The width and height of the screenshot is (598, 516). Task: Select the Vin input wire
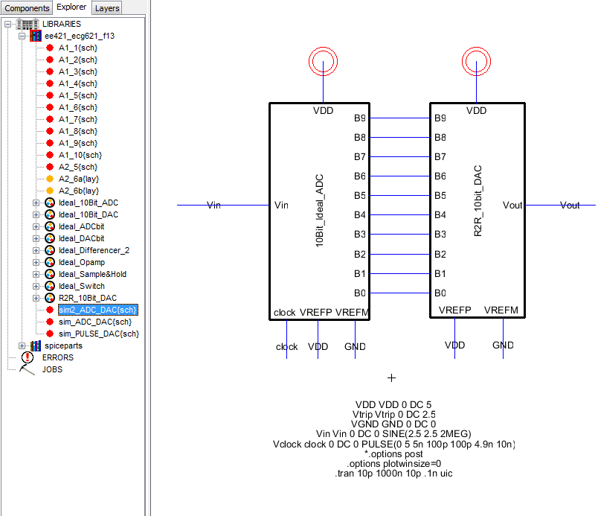click(x=223, y=205)
